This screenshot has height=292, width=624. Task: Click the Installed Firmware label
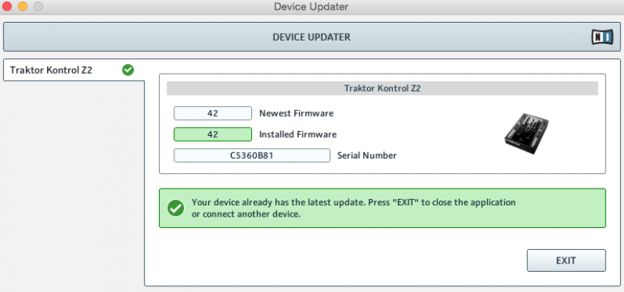[x=298, y=135]
